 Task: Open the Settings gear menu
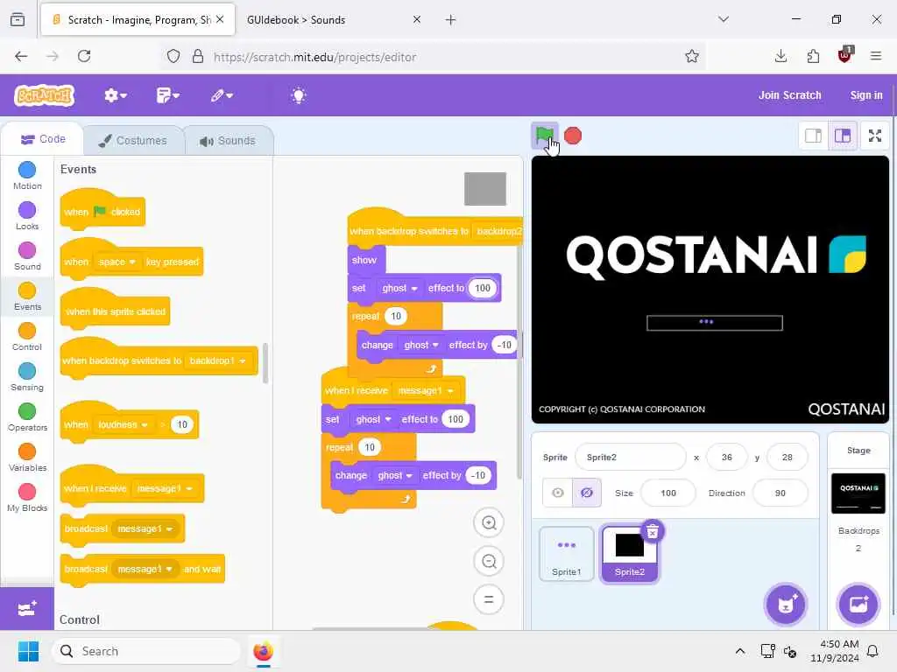point(115,95)
